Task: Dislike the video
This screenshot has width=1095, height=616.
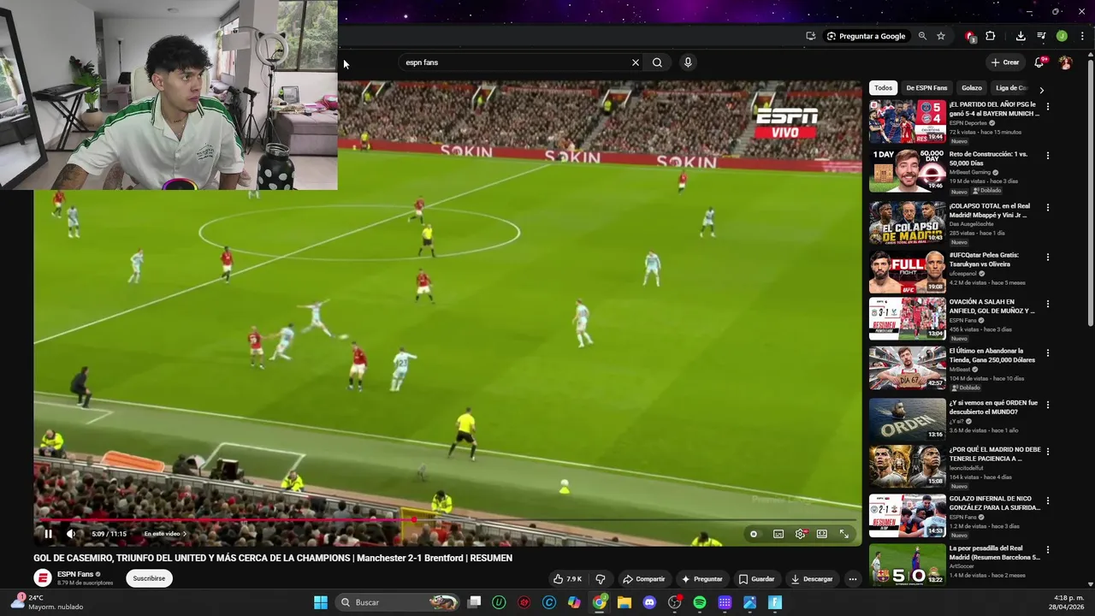Action: [601, 579]
